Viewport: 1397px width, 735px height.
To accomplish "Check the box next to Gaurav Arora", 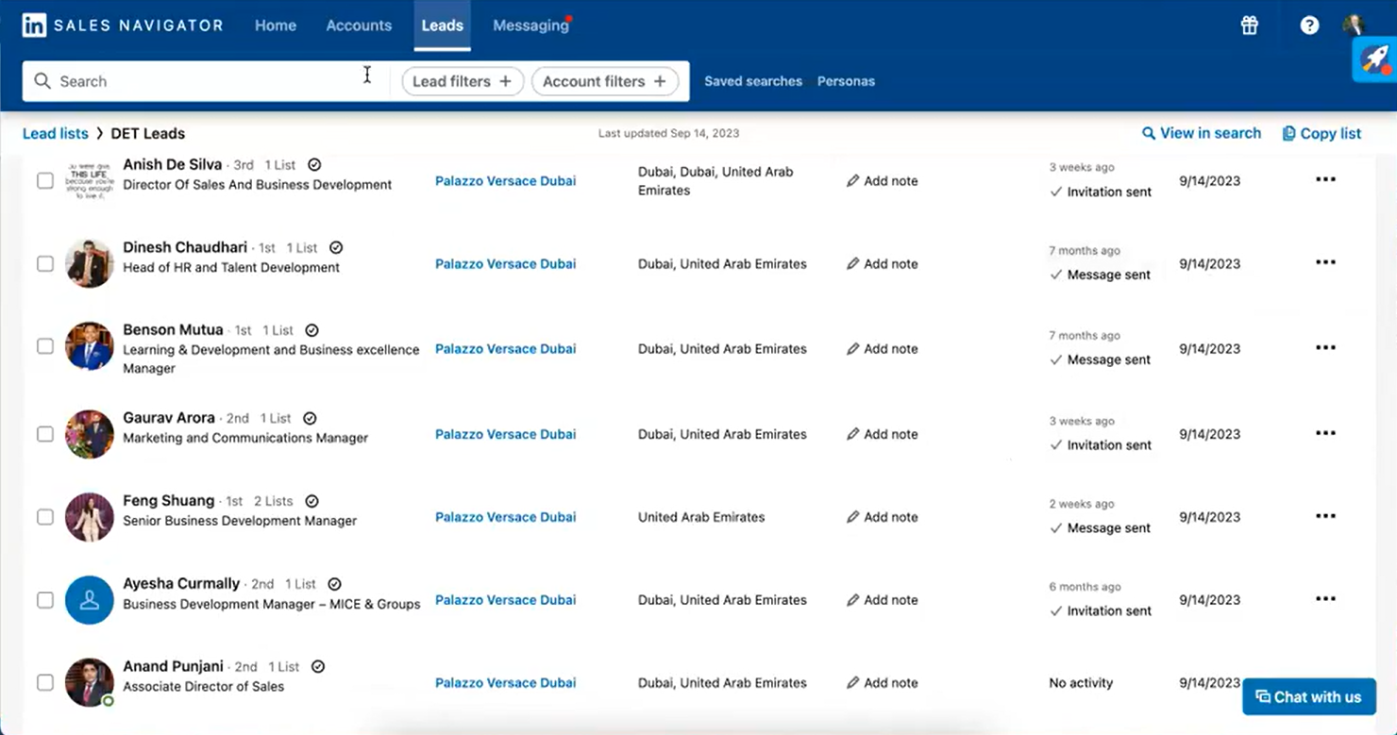I will 45,434.
